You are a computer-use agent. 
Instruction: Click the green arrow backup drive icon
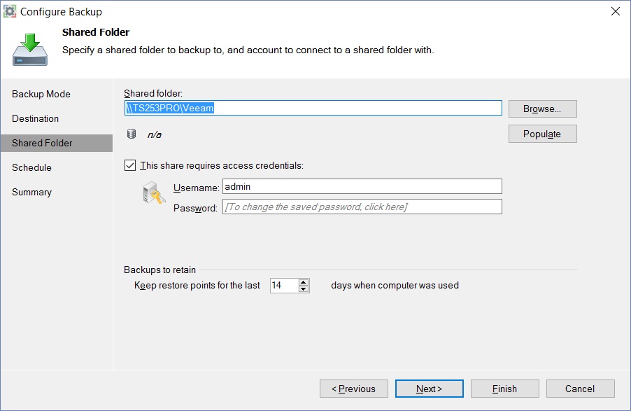[x=30, y=50]
